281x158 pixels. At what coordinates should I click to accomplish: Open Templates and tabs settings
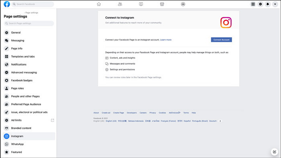tap(29, 56)
